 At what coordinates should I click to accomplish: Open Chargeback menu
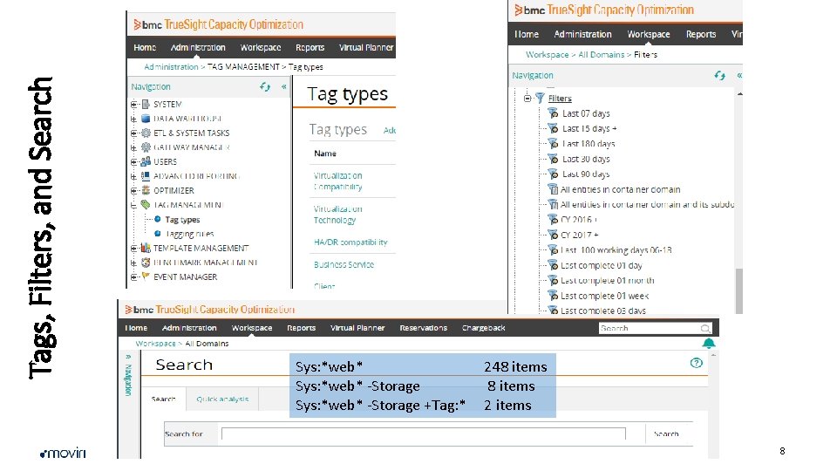(x=484, y=328)
